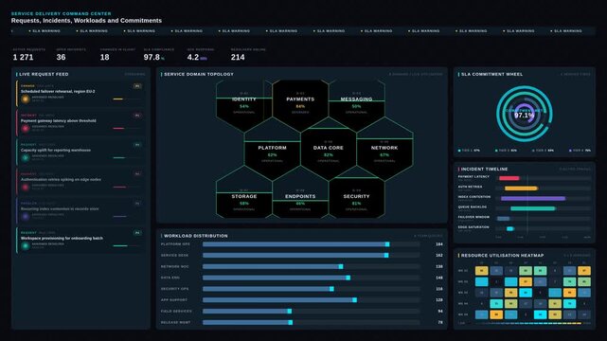Click the Service Desk value 162

(x=439, y=256)
